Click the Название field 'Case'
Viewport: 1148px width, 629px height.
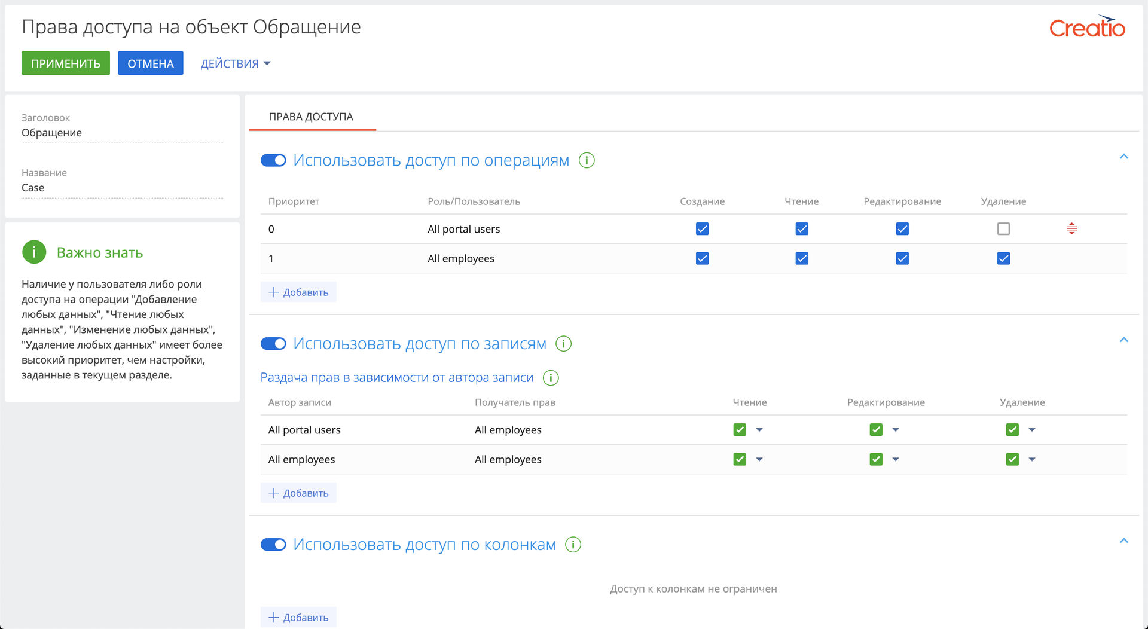123,188
